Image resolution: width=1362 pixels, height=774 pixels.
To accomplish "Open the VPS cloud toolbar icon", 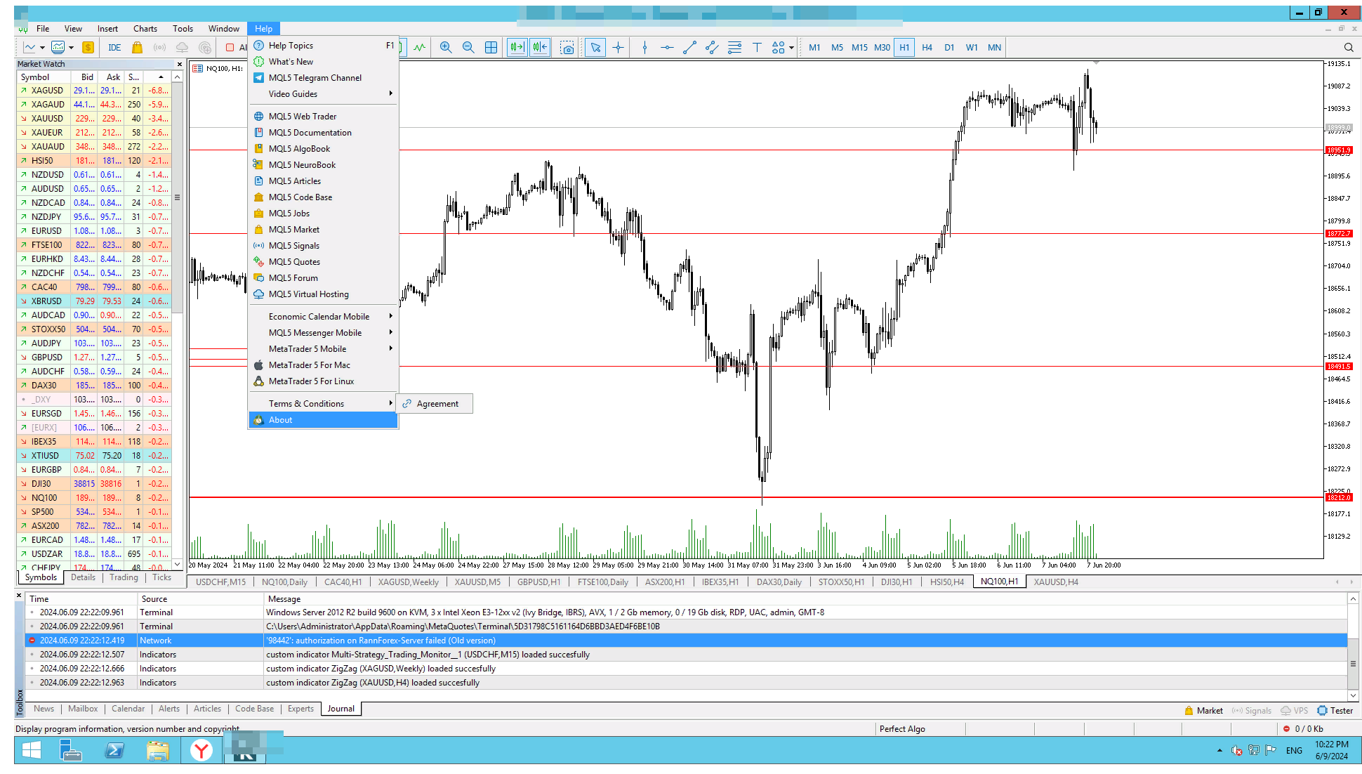I will [182, 48].
